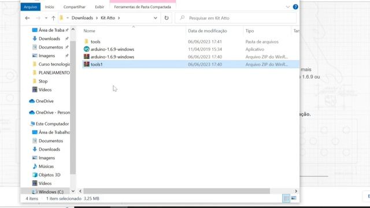Screen dimensions: 370x208
Task: Open the PLANEJAMENTO folder
Action: [x=54, y=73]
